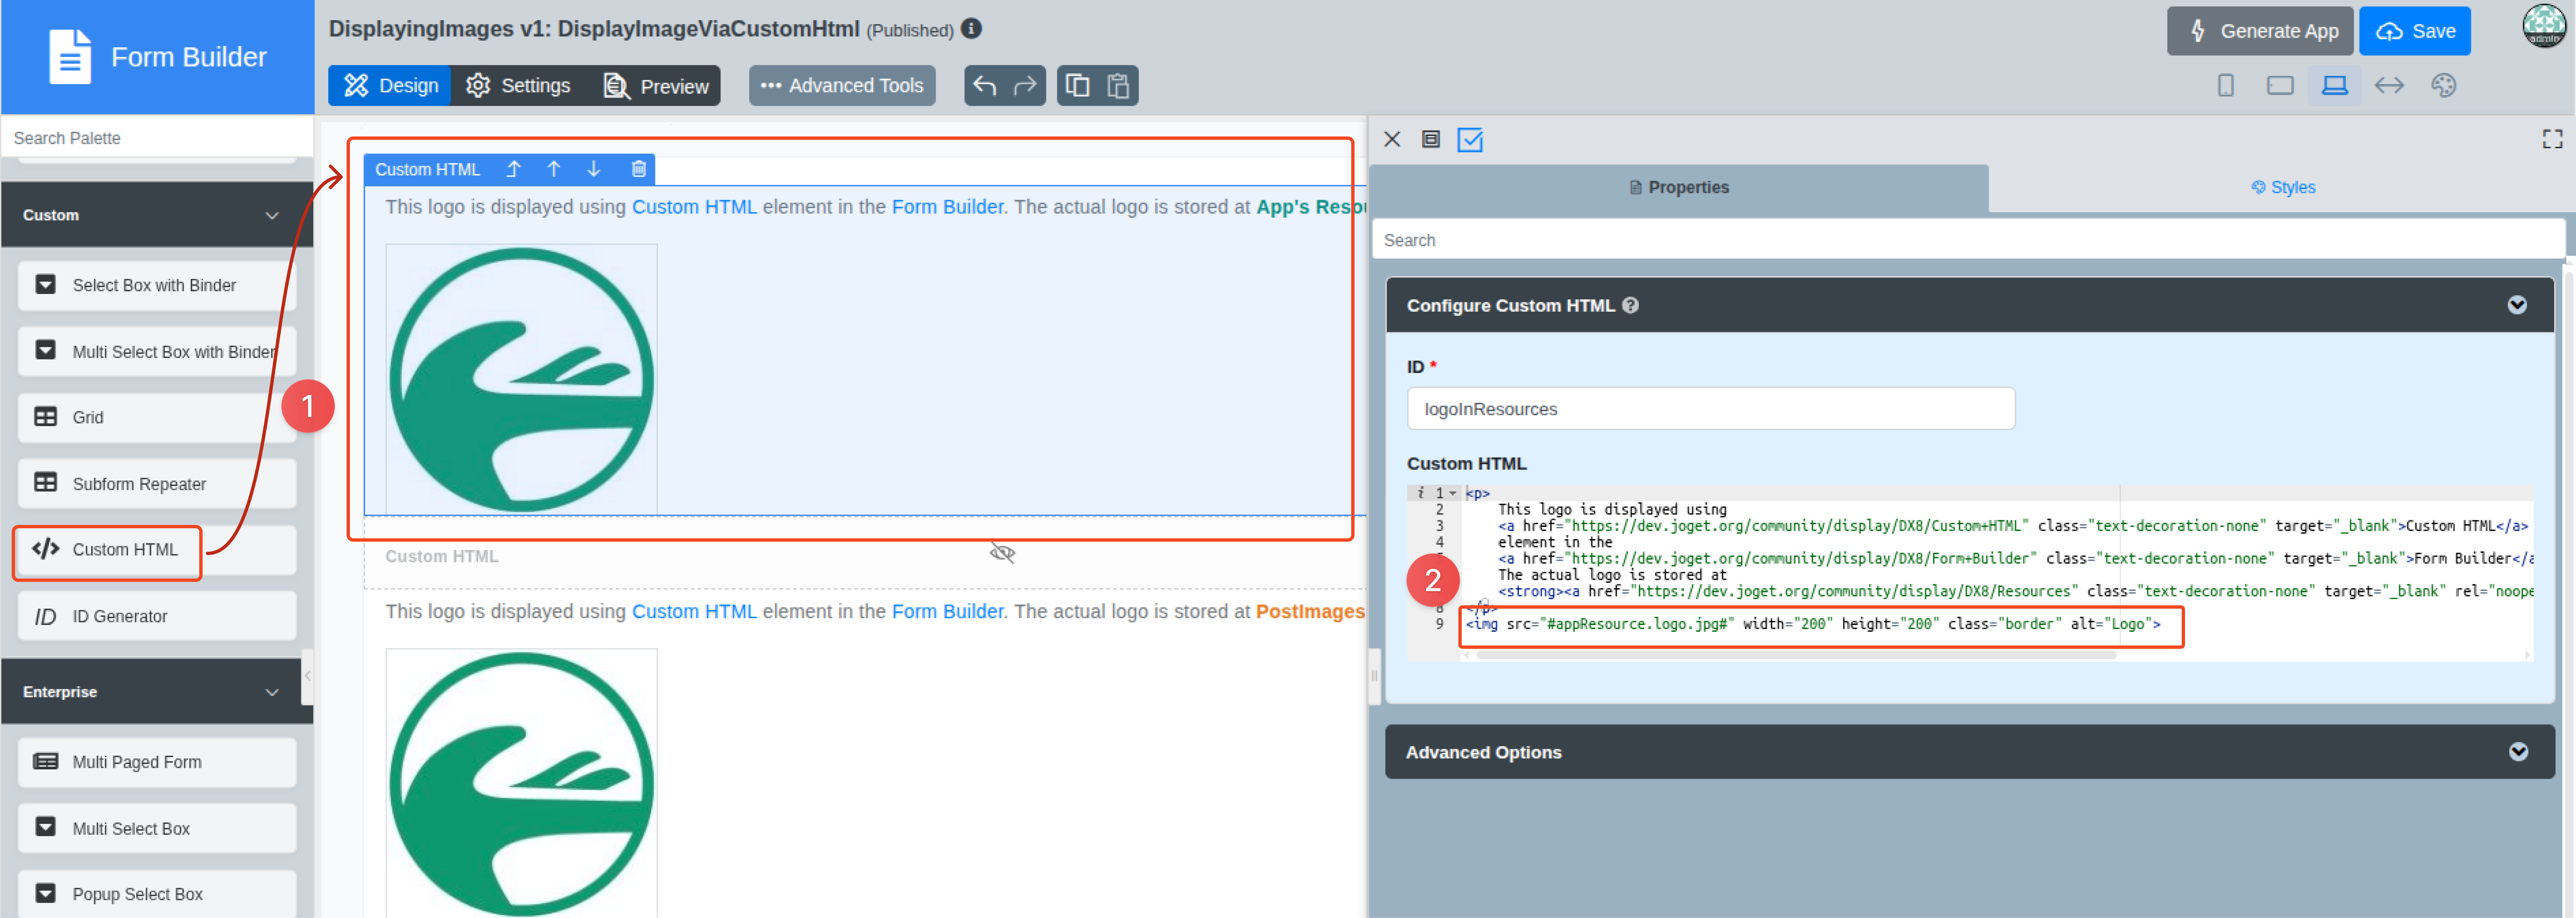Switch to desktop laptop view icon

pyautogui.click(x=2334, y=86)
